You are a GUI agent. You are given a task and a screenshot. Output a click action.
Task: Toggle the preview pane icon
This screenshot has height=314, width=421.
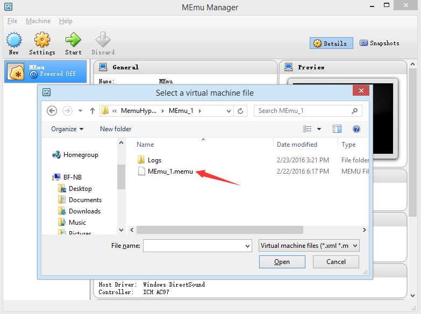(x=337, y=129)
